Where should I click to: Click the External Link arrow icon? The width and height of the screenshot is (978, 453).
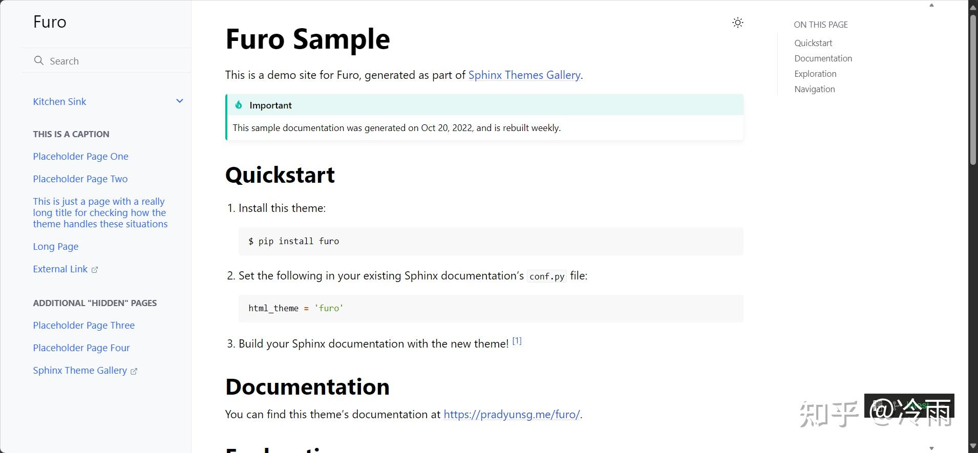[x=95, y=270]
